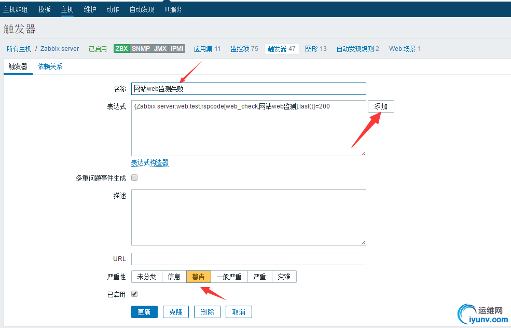This screenshot has height=328, width=511.
Task: Open the 维护 menu item
Action: coord(90,9)
